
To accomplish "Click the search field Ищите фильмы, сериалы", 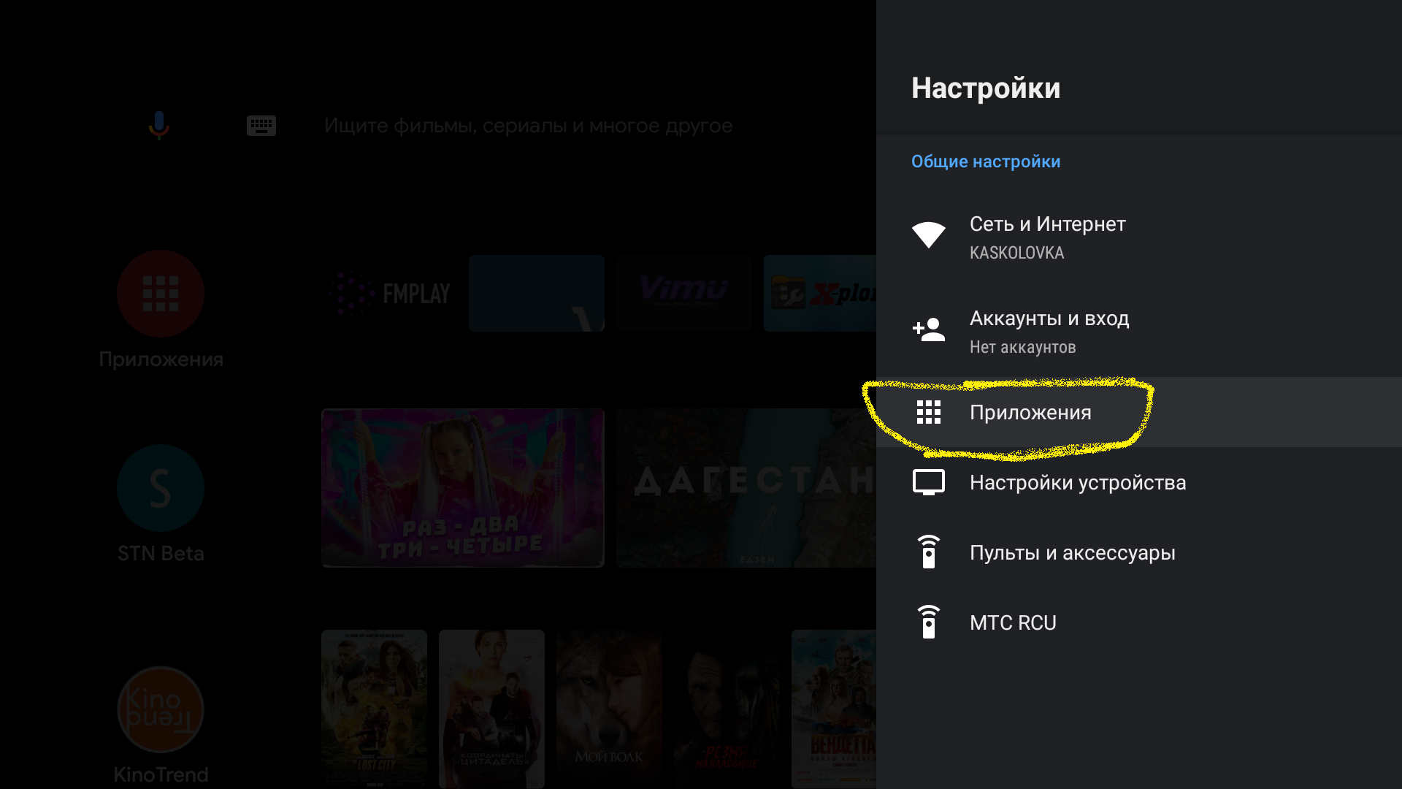I will click(527, 126).
